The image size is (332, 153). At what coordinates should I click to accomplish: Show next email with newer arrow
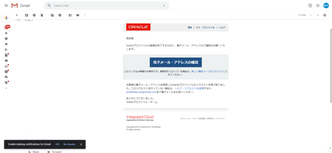click(311, 15)
